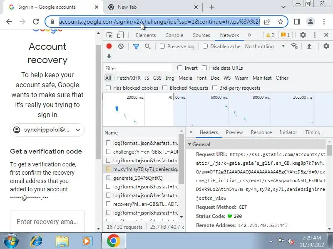Click Enter recovery email input field

[47, 222]
